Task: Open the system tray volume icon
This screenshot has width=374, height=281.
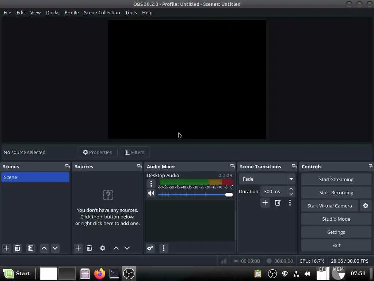Action: pos(307,274)
